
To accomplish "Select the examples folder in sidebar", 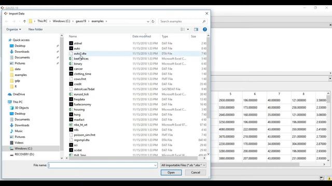I will pos(21,75).
